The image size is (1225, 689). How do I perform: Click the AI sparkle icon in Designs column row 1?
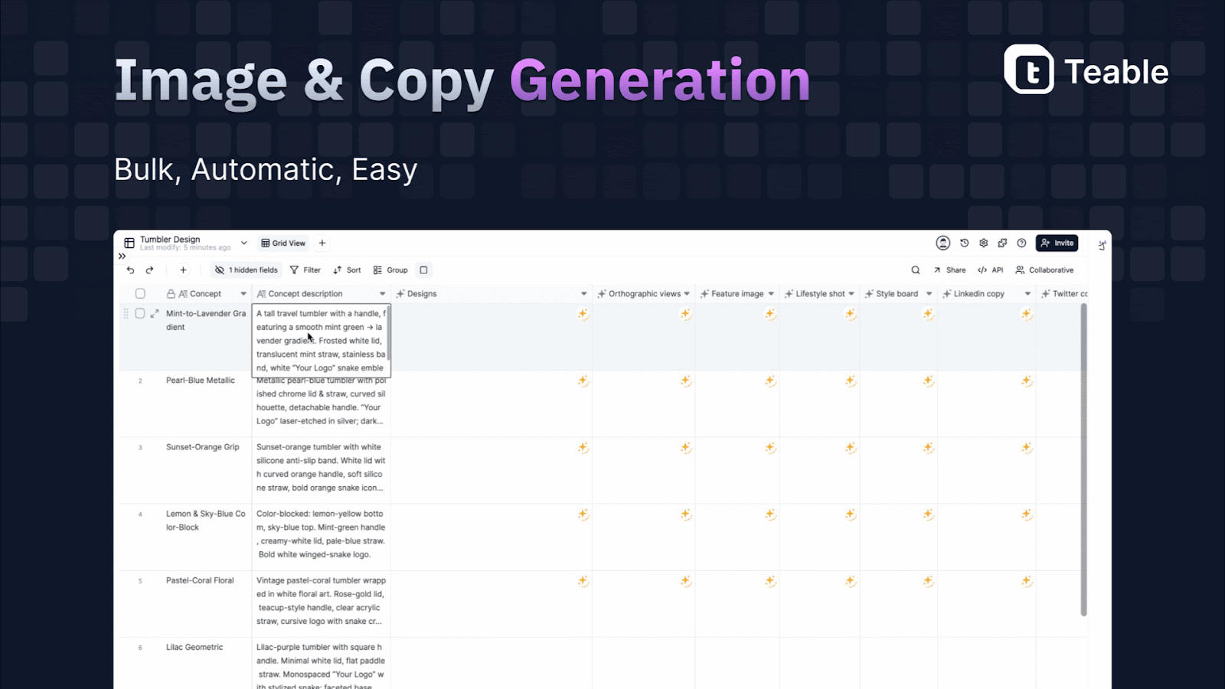(x=583, y=314)
